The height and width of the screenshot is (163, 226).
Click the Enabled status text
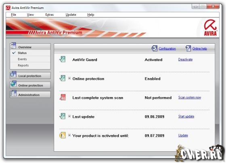[x=153, y=78]
